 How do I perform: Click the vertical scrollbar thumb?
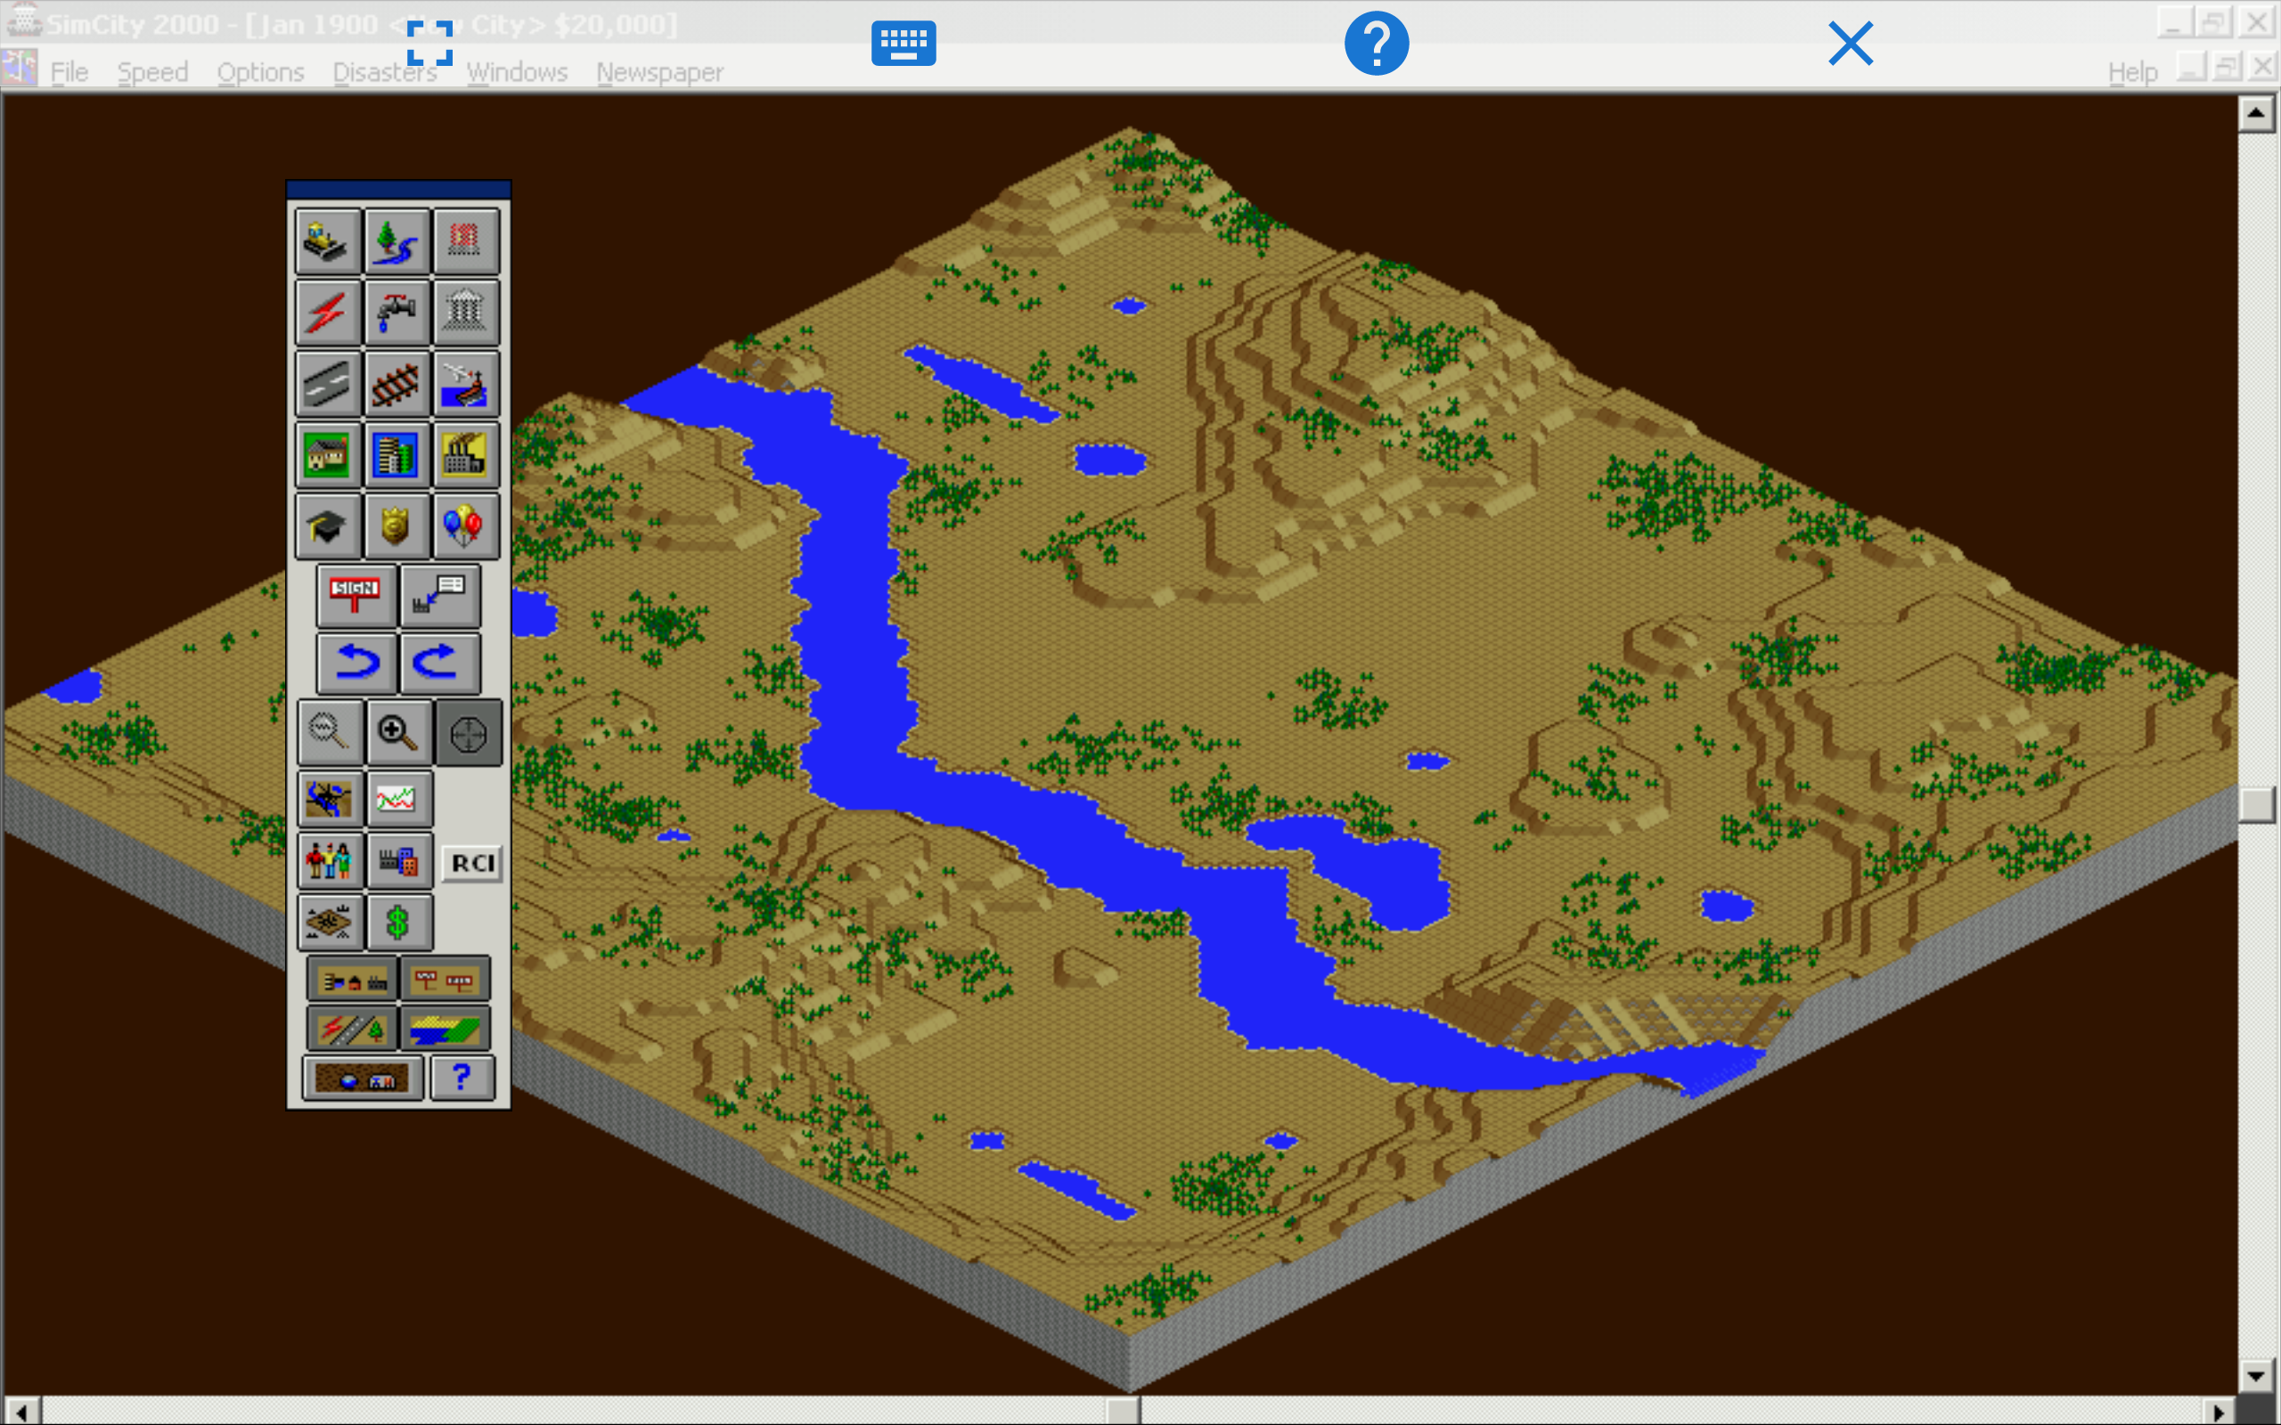pos(2255,804)
